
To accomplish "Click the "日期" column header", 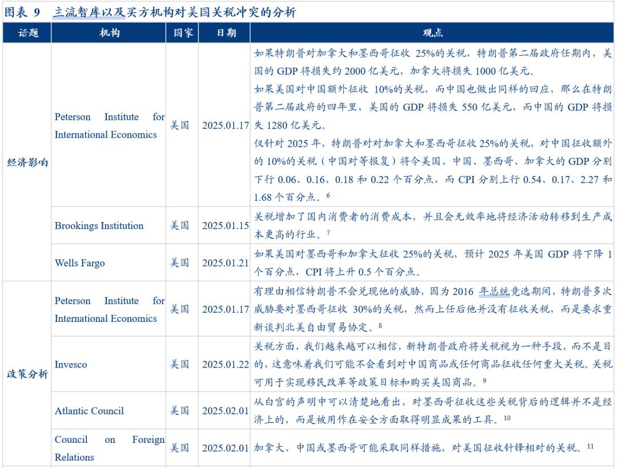I will [x=225, y=33].
